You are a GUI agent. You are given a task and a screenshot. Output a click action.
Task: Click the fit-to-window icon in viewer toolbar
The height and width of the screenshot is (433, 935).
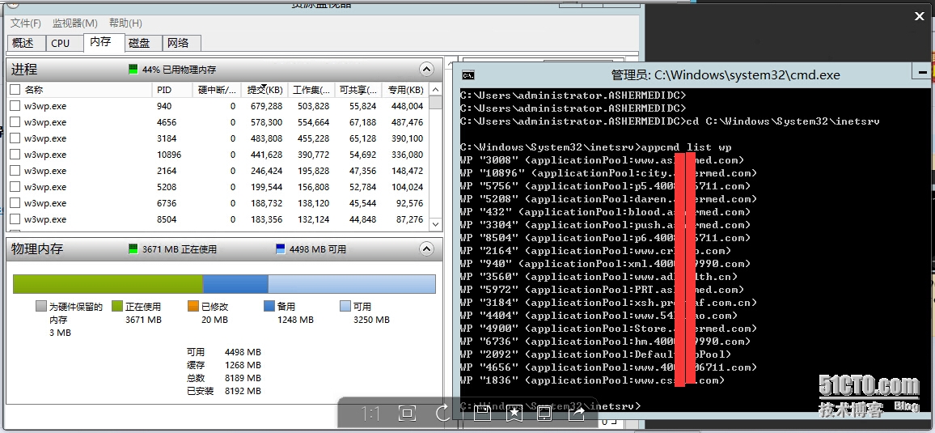coord(407,414)
